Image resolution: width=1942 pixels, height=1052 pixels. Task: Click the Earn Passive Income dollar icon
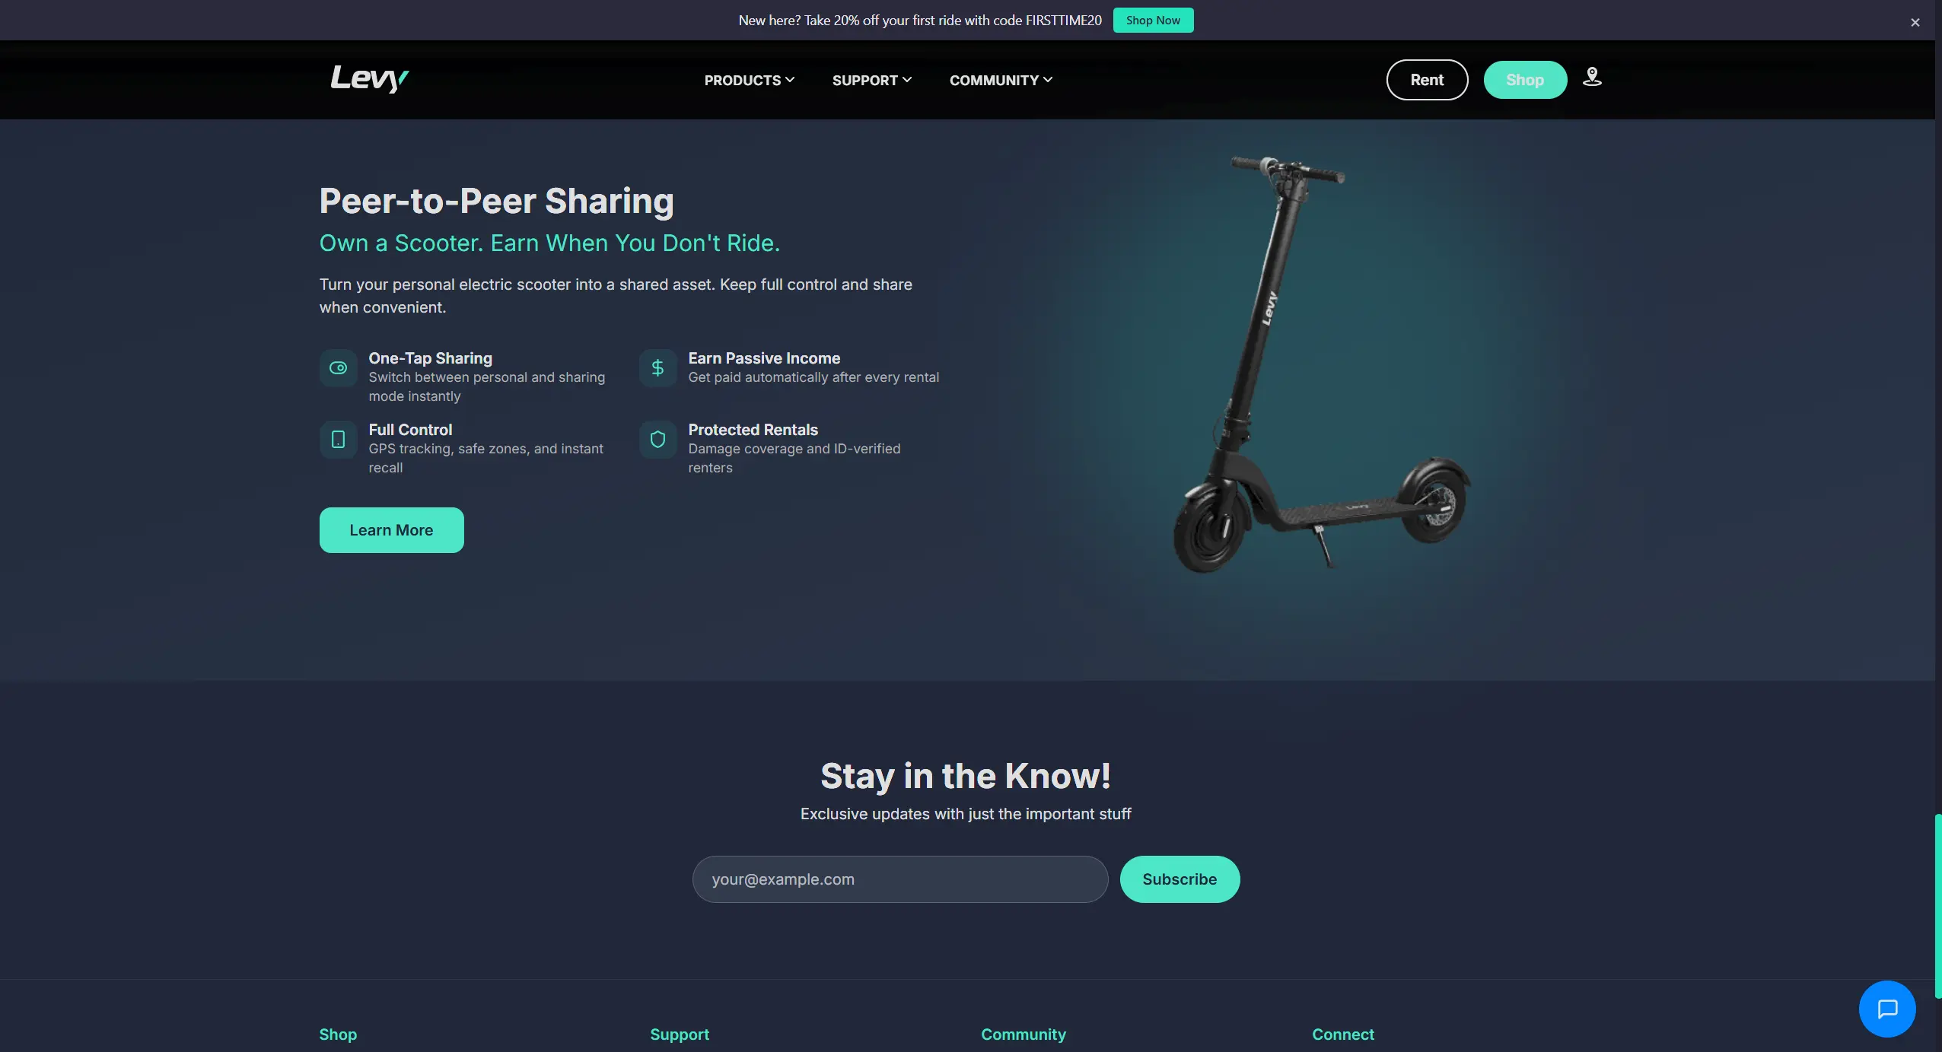tap(658, 368)
